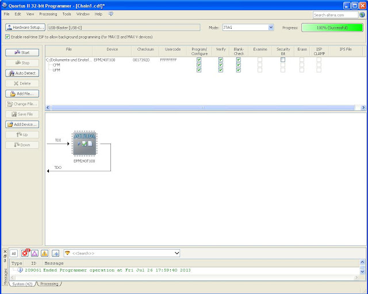The height and width of the screenshot is (294, 368).
Task: Click the 100% Successful progress bar
Action: [332, 28]
